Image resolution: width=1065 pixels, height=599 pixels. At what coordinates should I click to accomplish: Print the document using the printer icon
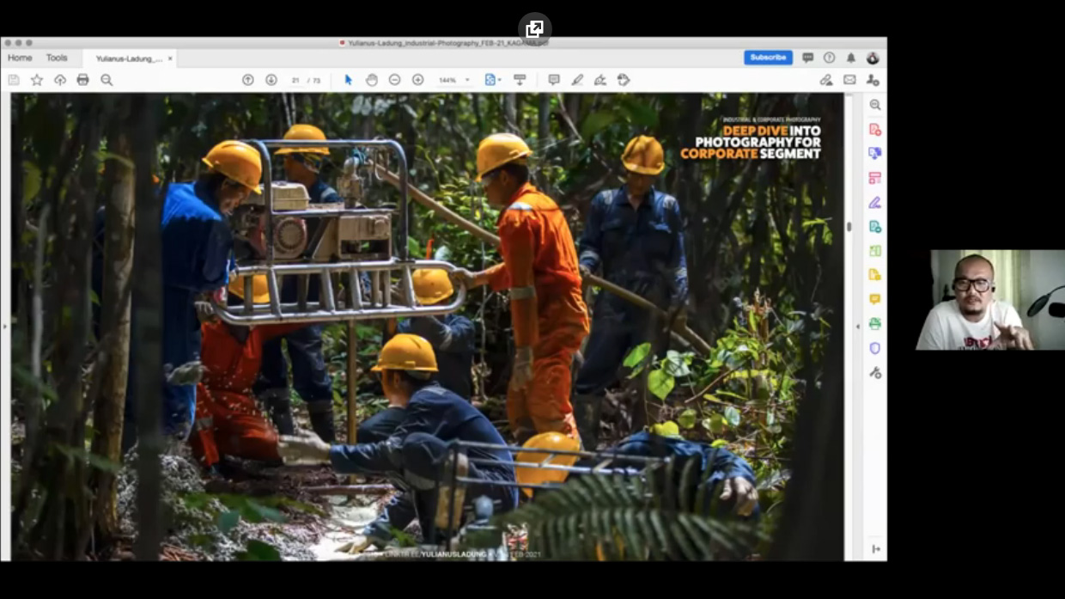pos(82,80)
